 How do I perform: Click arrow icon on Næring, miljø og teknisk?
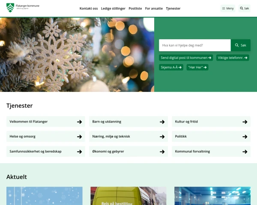pyautogui.click(x=162, y=137)
